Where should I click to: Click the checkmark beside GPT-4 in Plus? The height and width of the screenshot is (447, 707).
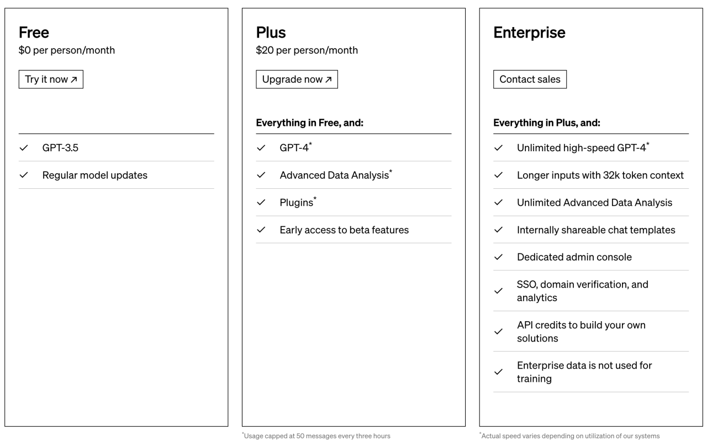point(261,148)
